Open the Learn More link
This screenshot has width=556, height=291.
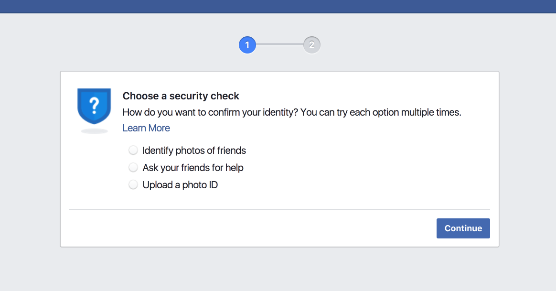(x=146, y=128)
